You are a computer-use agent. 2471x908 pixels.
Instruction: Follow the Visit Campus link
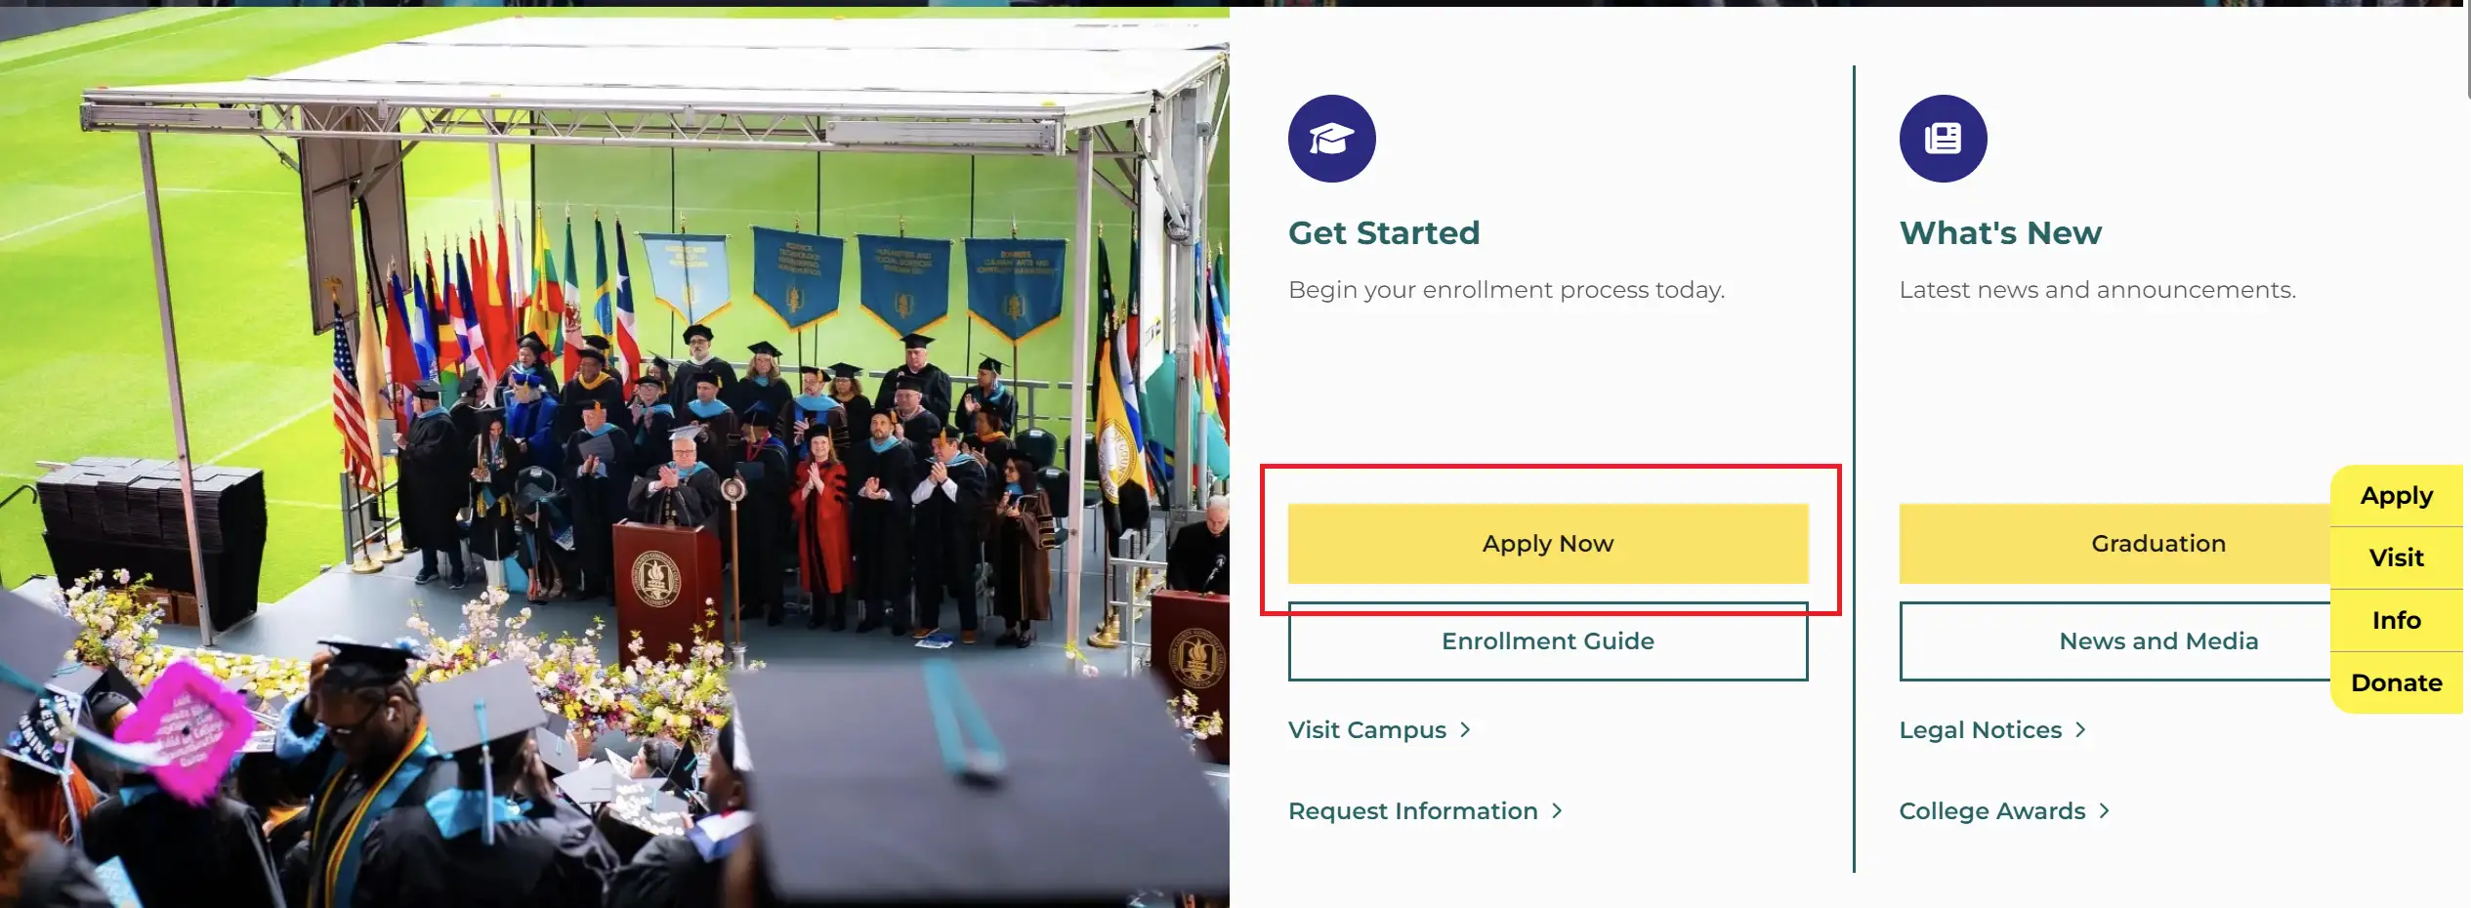1367,730
